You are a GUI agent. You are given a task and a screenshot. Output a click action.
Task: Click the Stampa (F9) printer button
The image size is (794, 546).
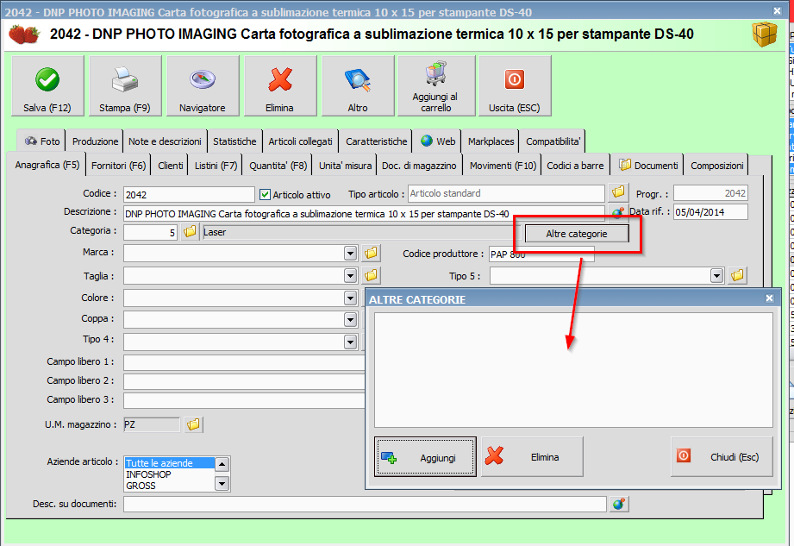point(125,86)
